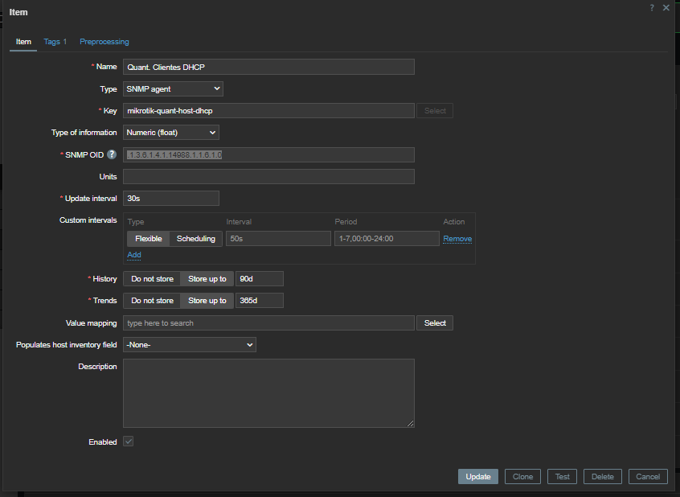The width and height of the screenshot is (680, 497).
Task: Click the Cancel button
Action: (648, 477)
